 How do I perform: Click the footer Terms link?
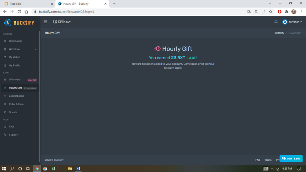coord(268,160)
